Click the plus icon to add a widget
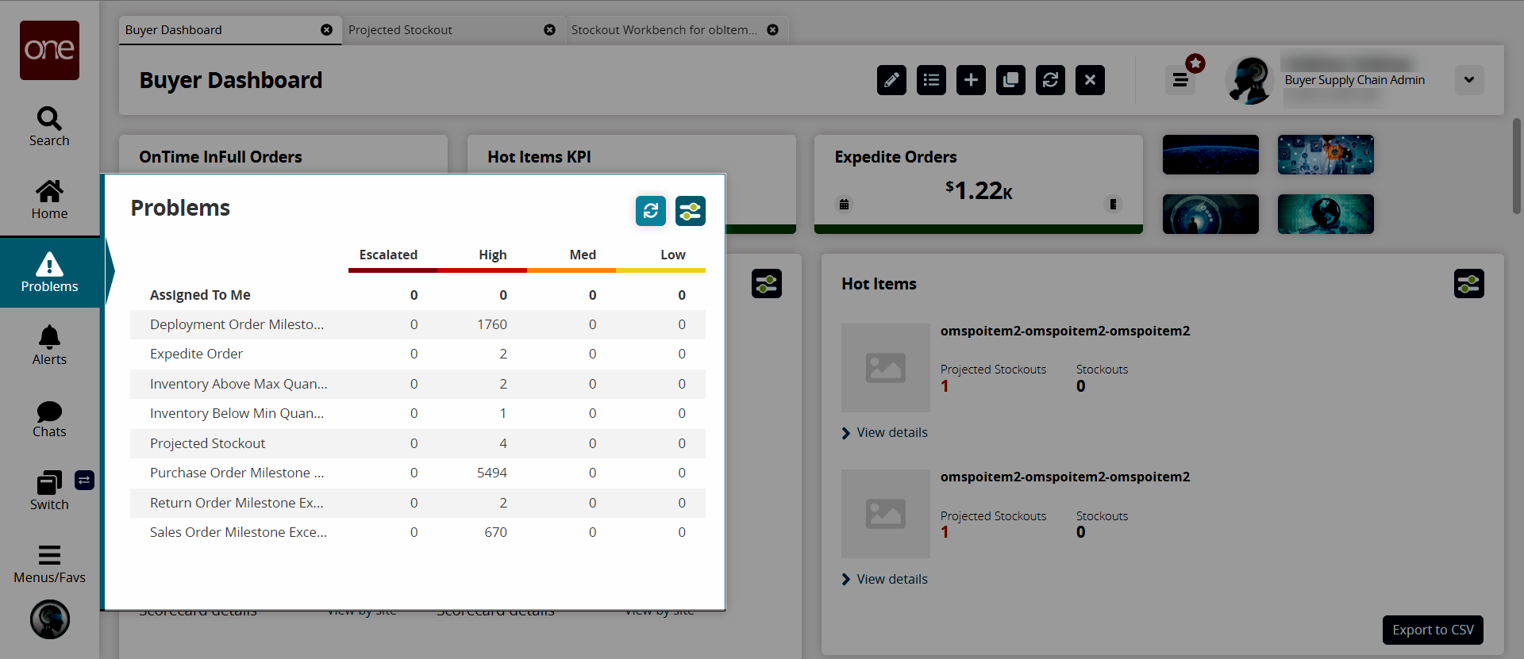 click(x=971, y=80)
